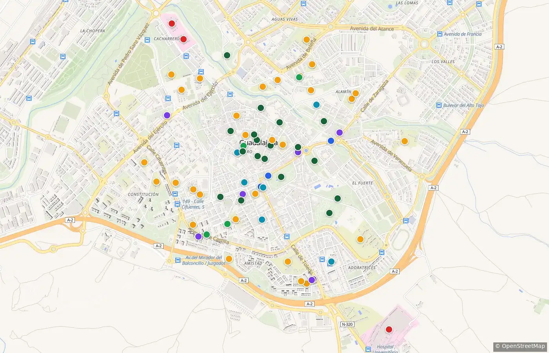
Task: Click the Guadalajara city name label
Action: (258, 143)
